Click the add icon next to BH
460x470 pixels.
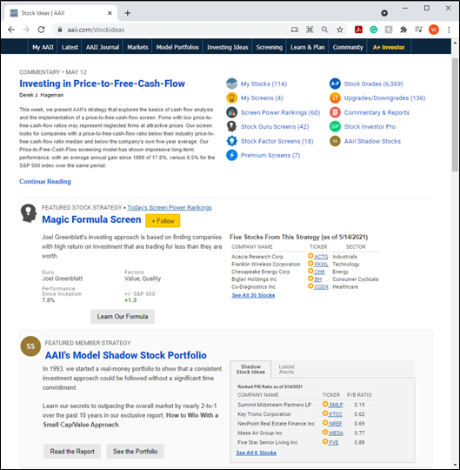[310, 279]
